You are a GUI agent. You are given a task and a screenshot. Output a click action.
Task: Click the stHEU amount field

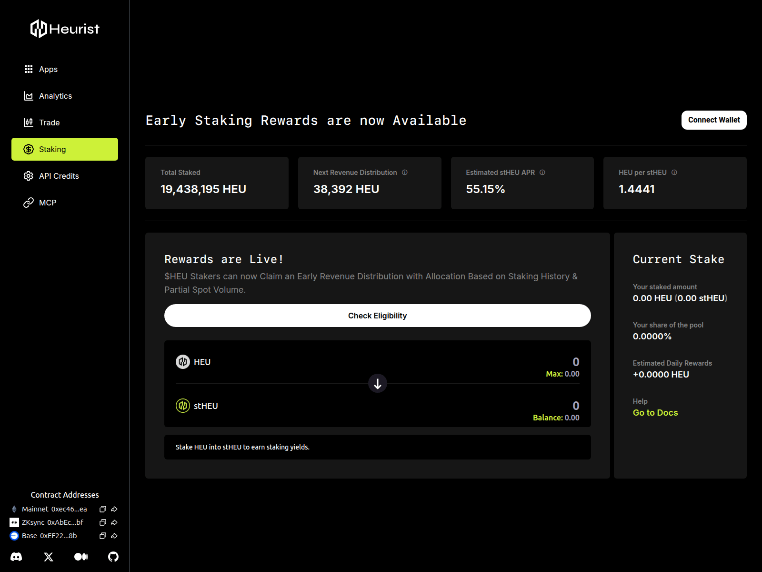tap(576, 406)
